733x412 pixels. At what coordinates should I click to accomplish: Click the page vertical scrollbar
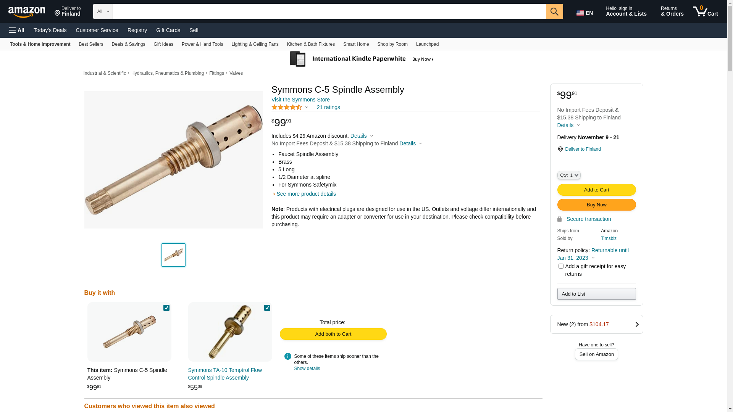pos(730,206)
